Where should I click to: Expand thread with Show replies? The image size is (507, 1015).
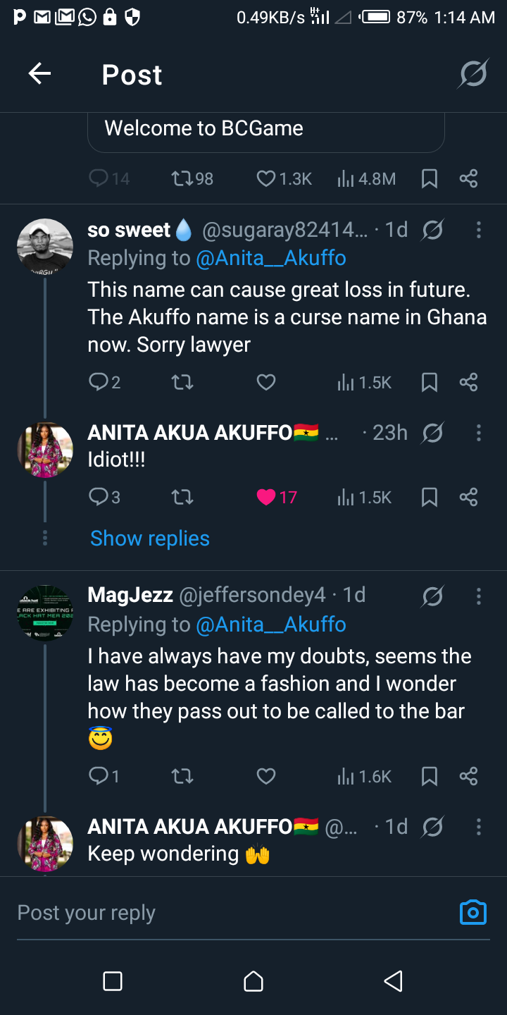coord(150,538)
